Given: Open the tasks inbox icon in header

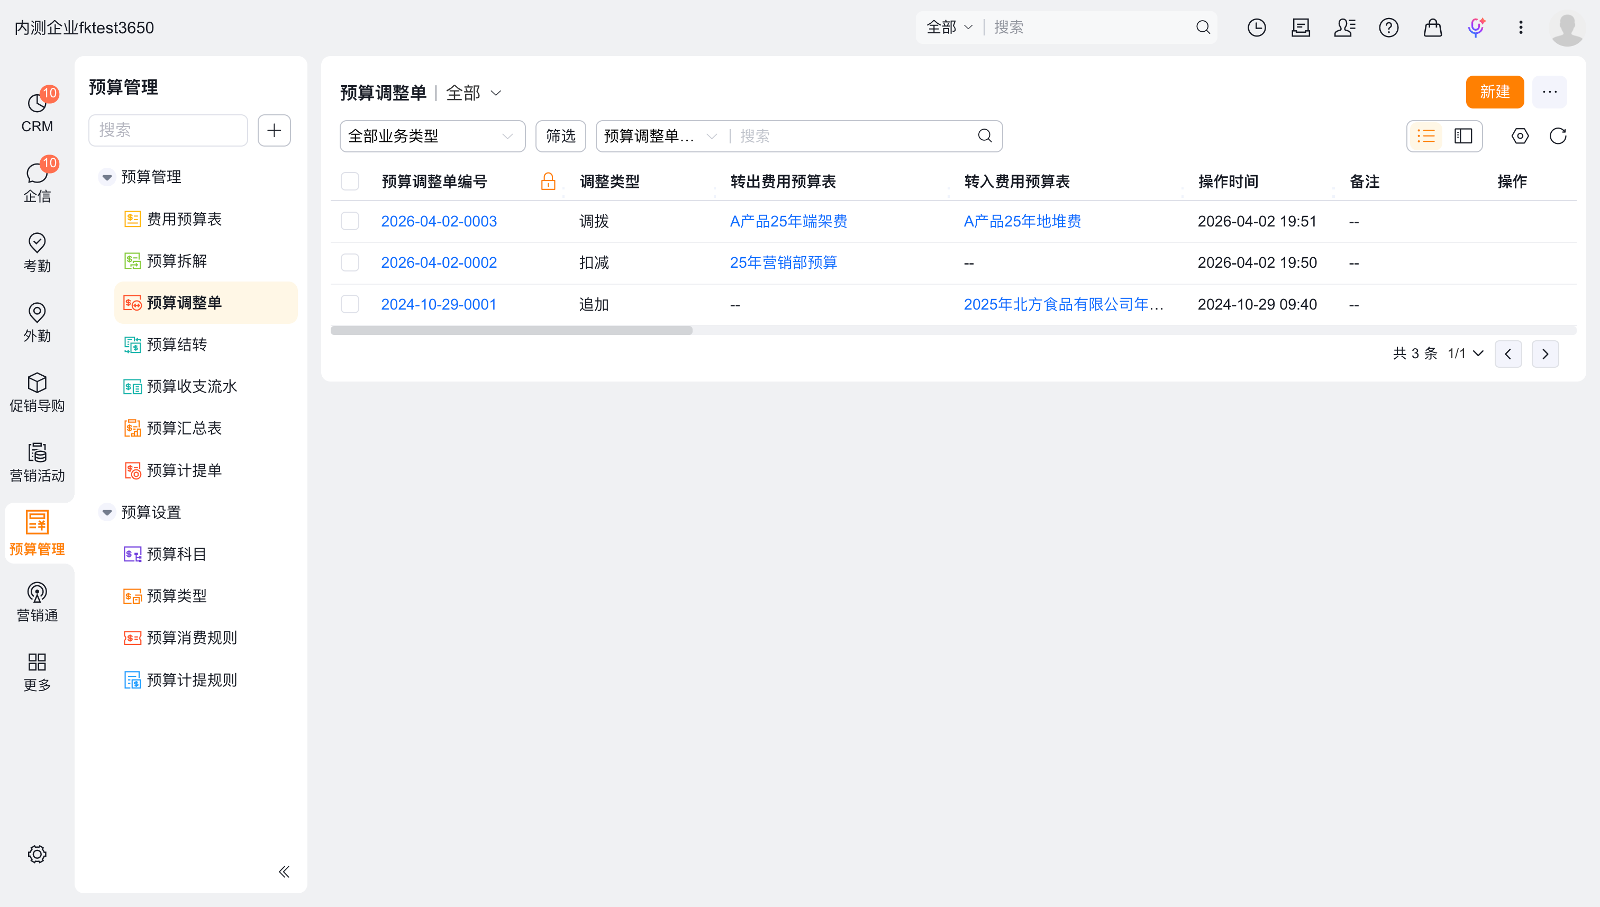Looking at the screenshot, I should [1301, 28].
